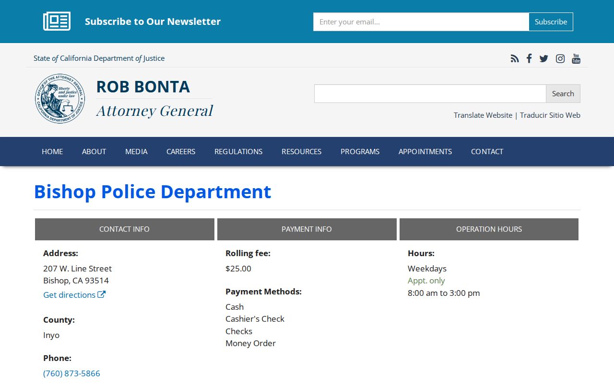Click the ROB BONTA name heading
The image size is (614, 383).
[143, 87]
